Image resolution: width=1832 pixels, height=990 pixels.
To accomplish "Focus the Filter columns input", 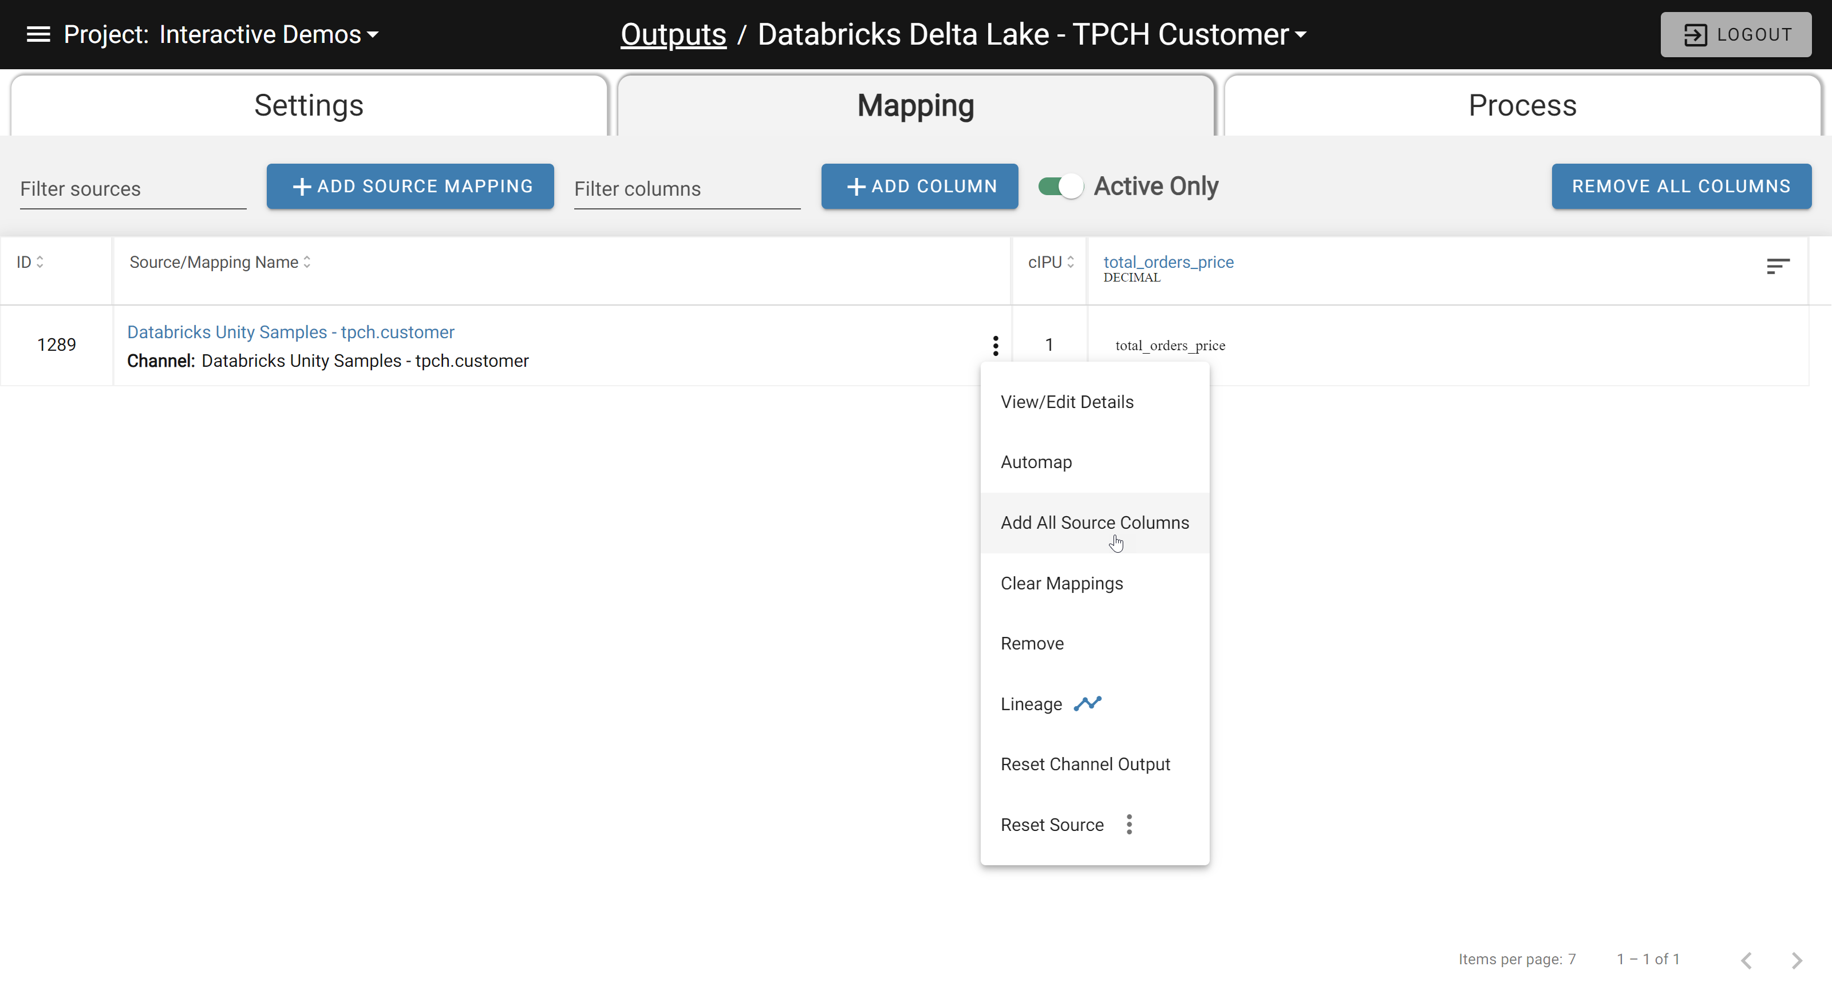I will 687,188.
